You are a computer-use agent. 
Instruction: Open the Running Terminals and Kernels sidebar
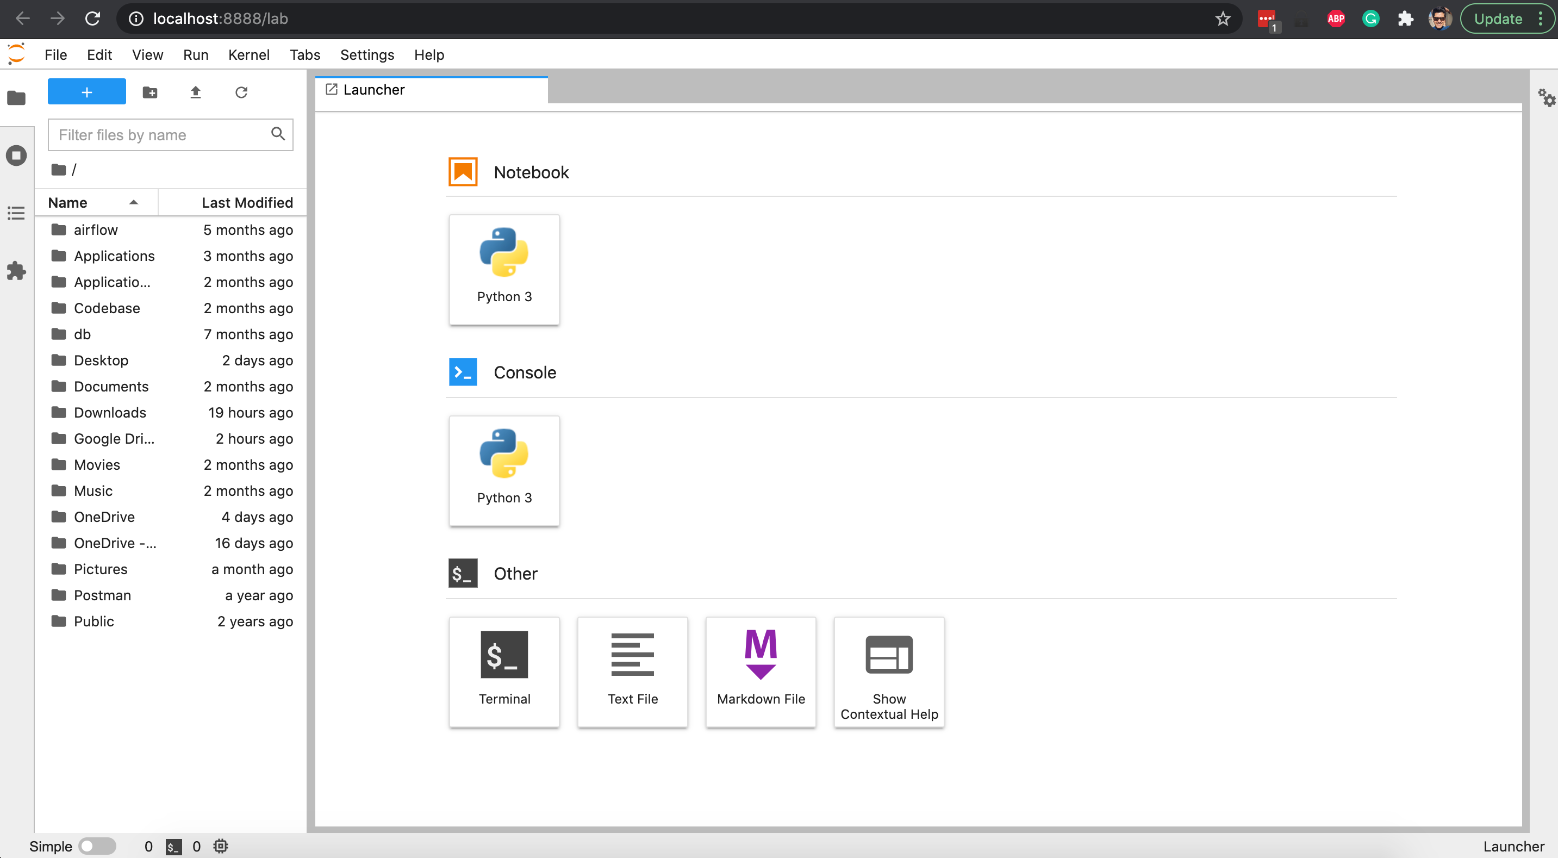click(16, 156)
